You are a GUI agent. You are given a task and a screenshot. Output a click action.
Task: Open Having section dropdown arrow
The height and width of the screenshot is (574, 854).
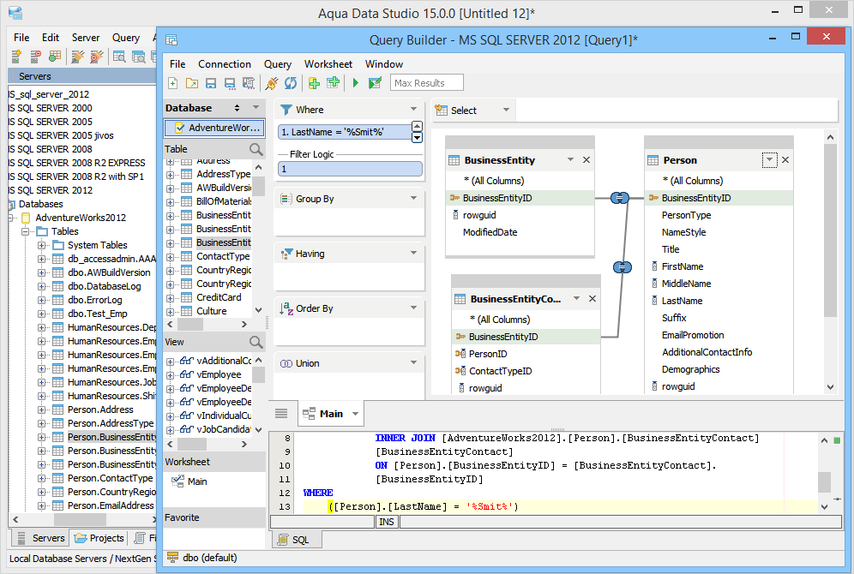tap(414, 254)
